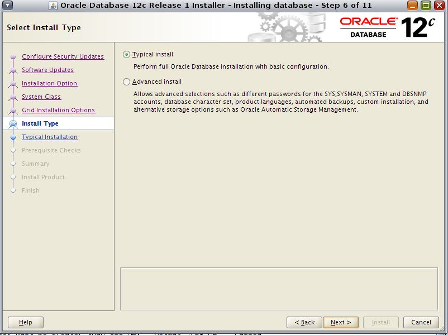
Task: Proceed with the Next button
Action: click(x=341, y=322)
